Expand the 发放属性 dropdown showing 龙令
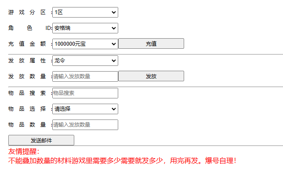Viewport: 283px width, 181px height. (x=85, y=61)
